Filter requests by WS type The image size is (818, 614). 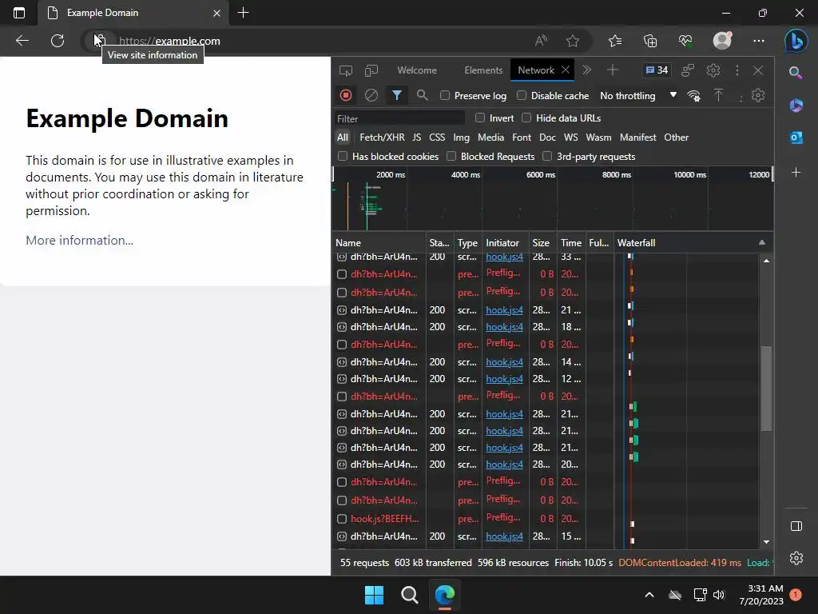[x=570, y=138]
